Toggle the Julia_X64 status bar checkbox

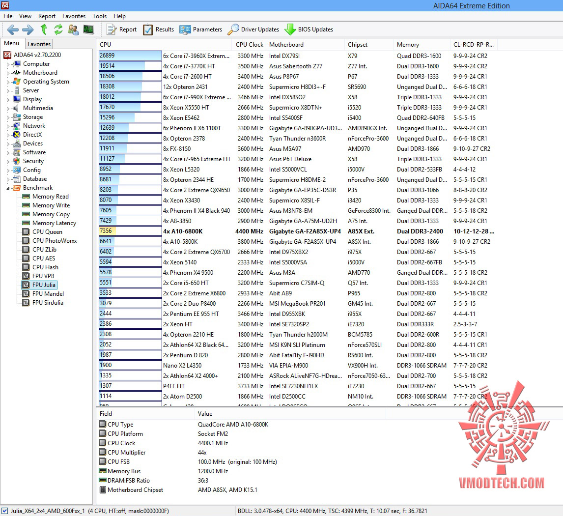5,511
